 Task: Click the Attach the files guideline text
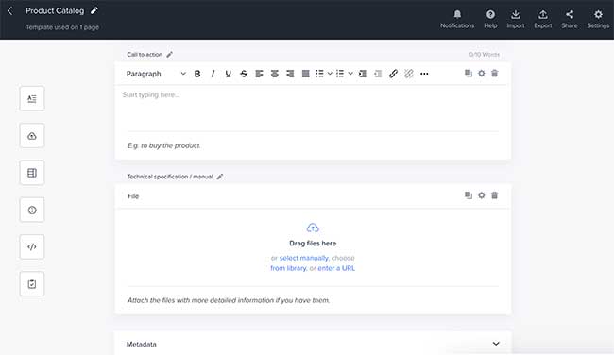point(229,300)
